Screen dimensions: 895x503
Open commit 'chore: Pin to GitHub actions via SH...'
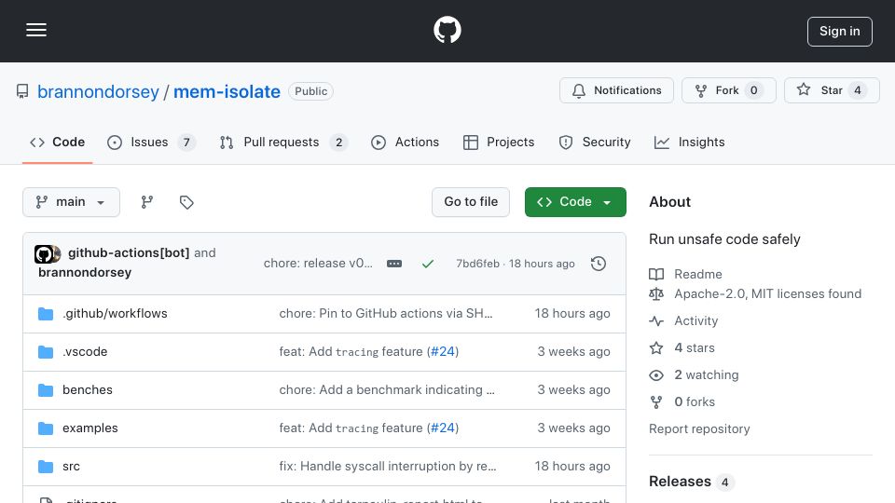coord(386,314)
